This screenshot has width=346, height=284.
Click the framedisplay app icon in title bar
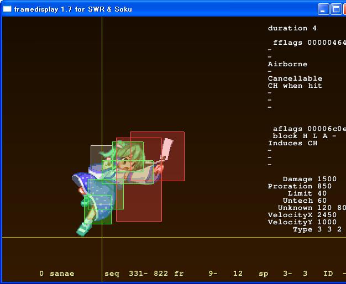7,9
